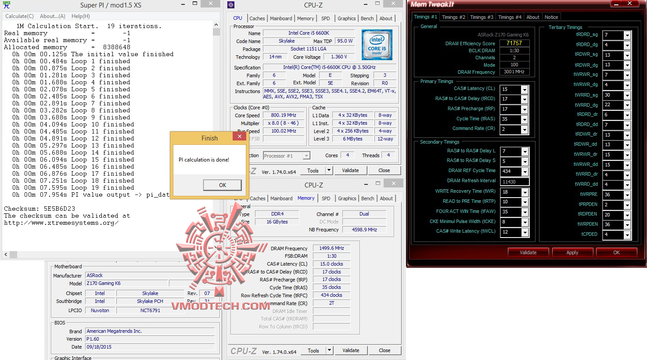Click Validate in top CPU-Z window
This screenshot has width=647, height=360.
[350, 170]
